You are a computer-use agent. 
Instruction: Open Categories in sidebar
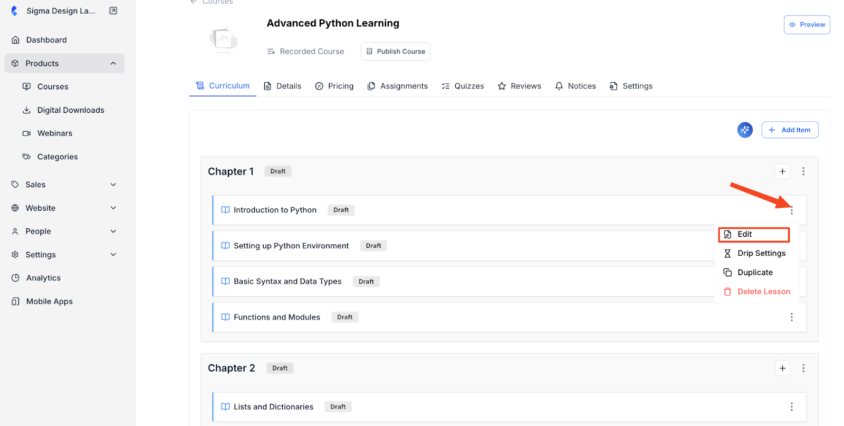coord(57,157)
